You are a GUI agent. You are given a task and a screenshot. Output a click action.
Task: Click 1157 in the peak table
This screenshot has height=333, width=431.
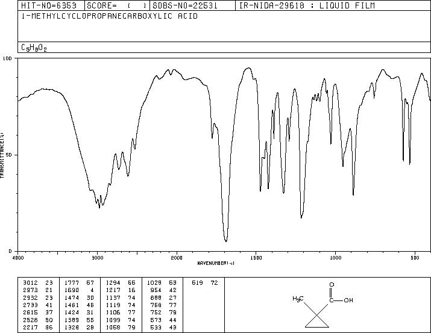(x=113, y=298)
